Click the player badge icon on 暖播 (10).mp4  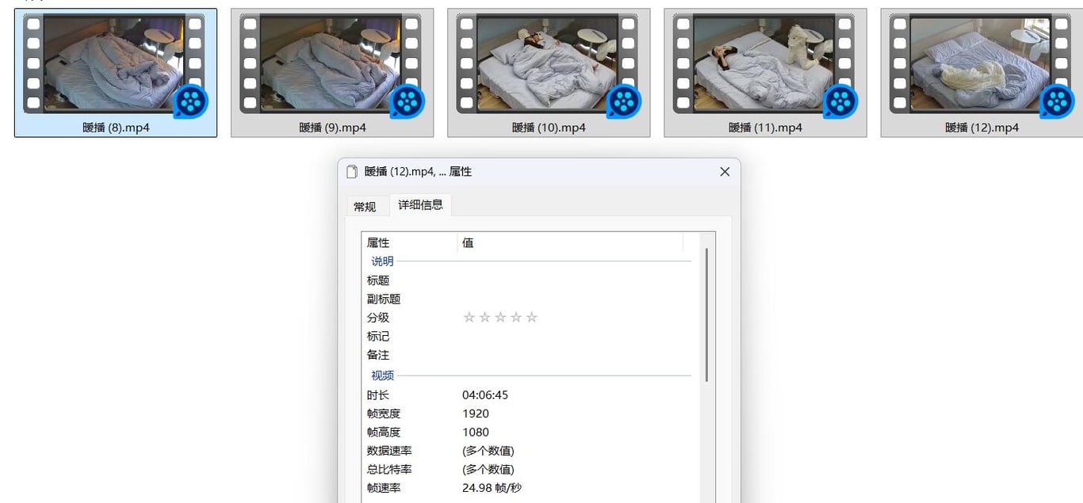click(x=624, y=101)
